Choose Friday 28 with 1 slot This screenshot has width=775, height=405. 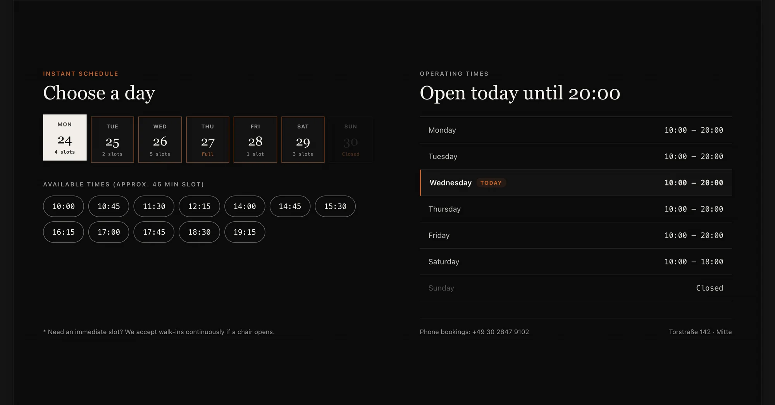click(255, 140)
